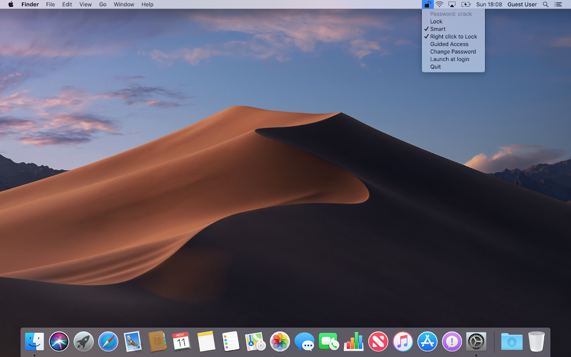The width and height of the screenshot is (571, 357).
Task: Open Safari compass icon in dock
Action: pos(108,342)
